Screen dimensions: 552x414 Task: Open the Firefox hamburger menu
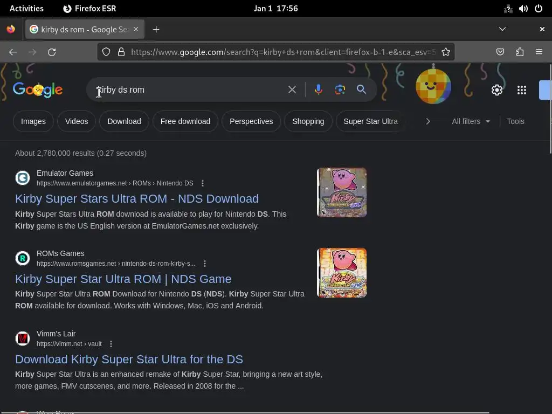(x=539, y=52)
